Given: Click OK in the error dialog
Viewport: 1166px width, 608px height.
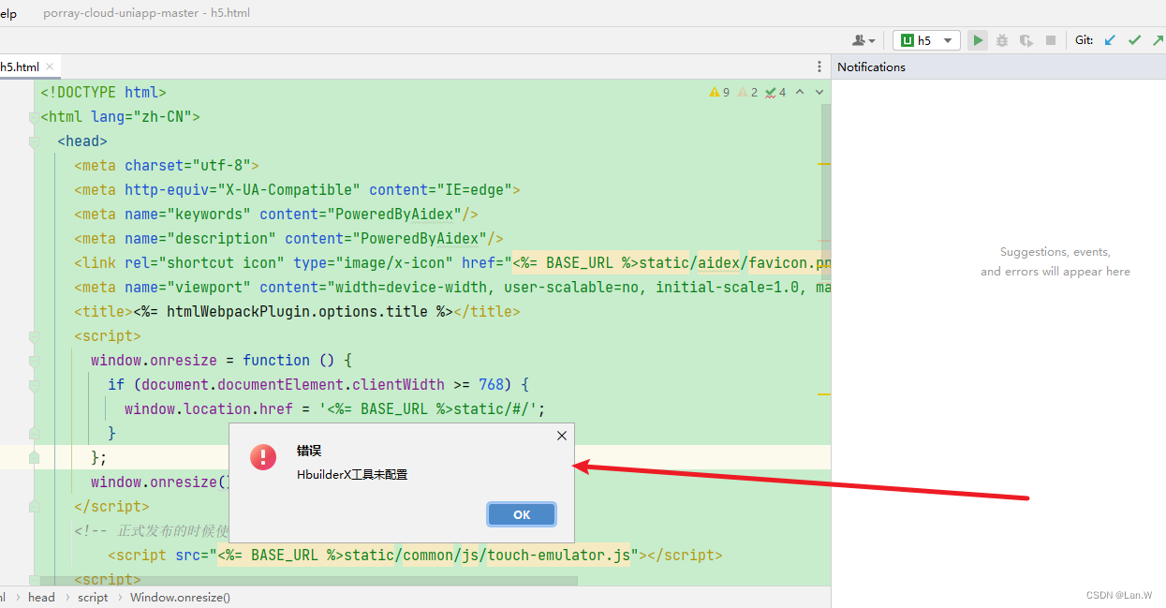Looking at the screenshot, I should 522,514.
